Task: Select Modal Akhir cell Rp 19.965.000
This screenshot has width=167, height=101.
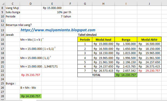Action: point(149,53)
